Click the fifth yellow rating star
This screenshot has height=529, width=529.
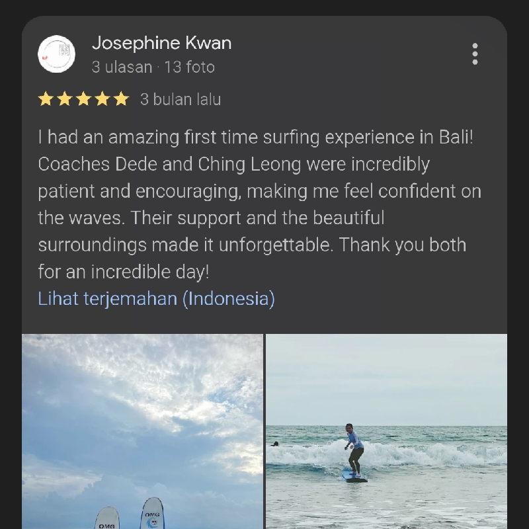coord(121,99)
